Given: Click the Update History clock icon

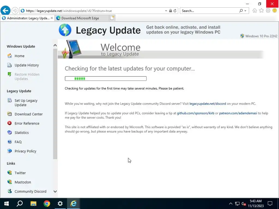Looking at the screenshot, I should (10, 65).
